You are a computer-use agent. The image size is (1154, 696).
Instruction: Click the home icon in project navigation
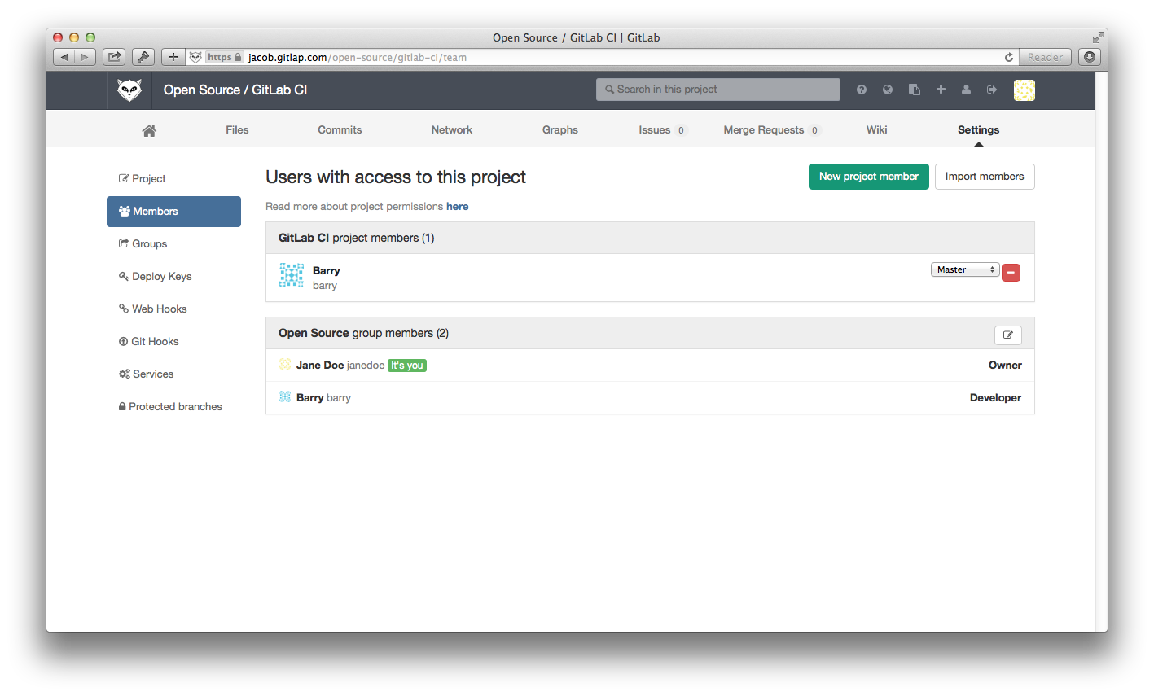tap(149, 129)
